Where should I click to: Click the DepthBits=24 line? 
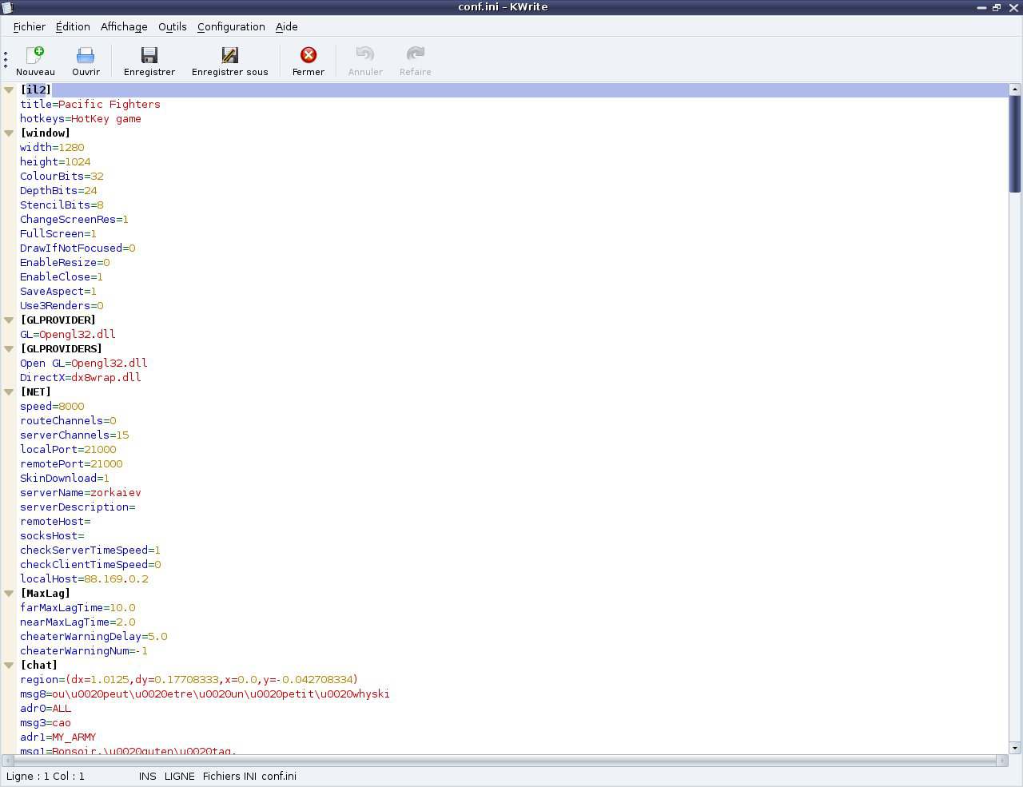tap(58, 191)
